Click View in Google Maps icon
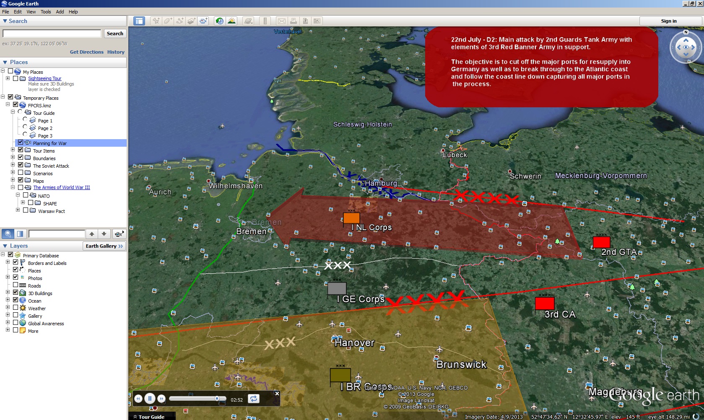The width and height of the screenshot is (704, 420). tap(317, 21)
